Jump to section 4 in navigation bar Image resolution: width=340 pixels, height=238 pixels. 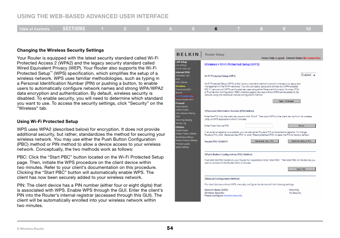[170, 29]
